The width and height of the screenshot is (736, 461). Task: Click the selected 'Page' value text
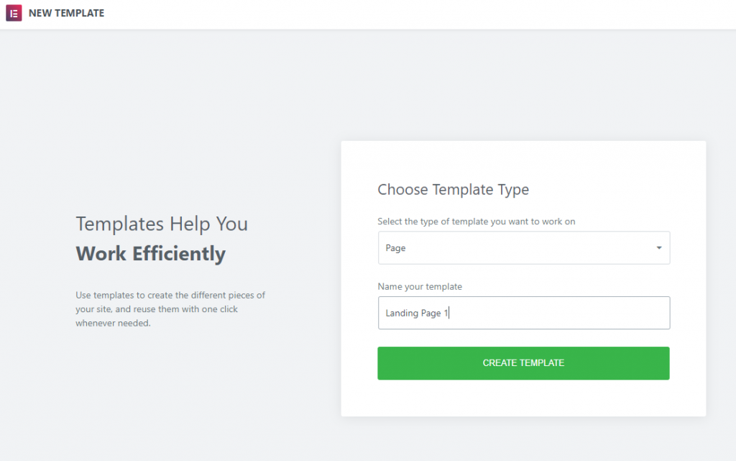[396, 248]
